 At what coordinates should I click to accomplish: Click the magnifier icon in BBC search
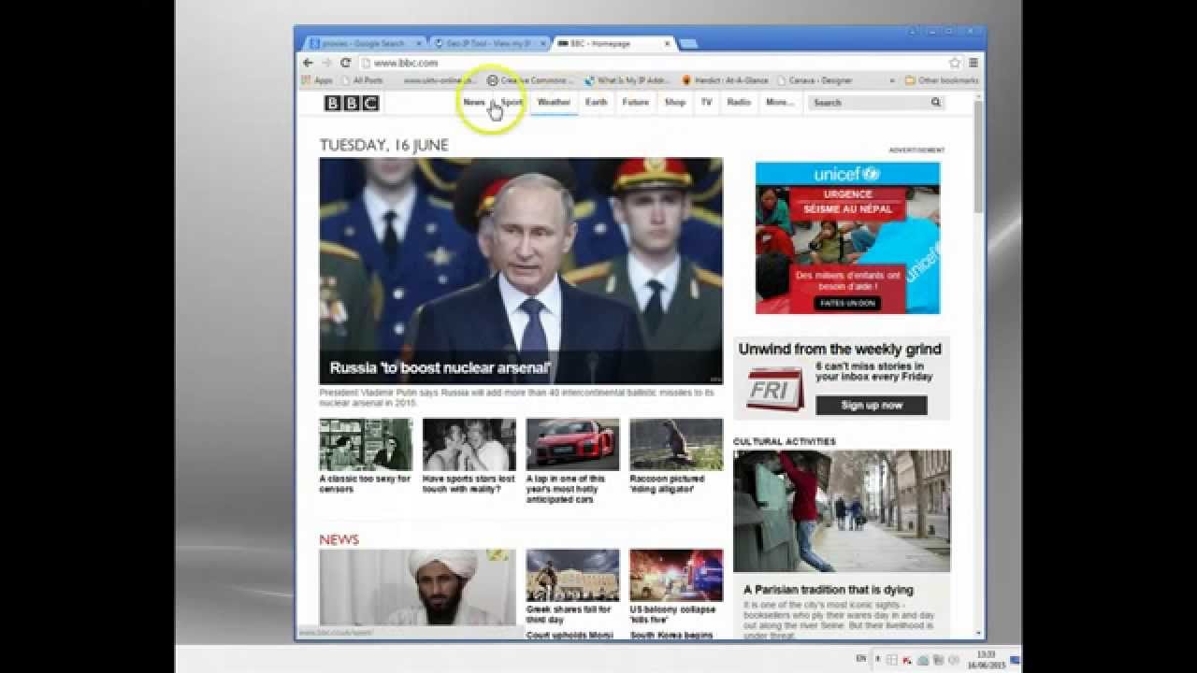coord(935,102)
